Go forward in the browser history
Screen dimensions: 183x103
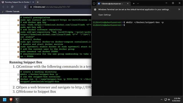coord(8,7)
